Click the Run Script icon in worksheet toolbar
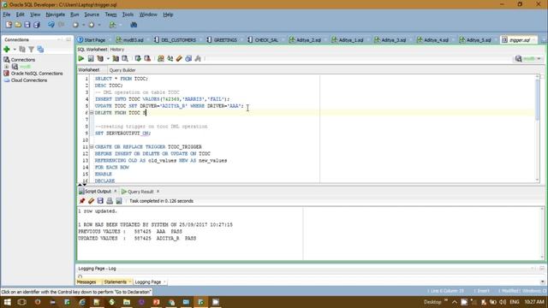This screenshot has height=308, width=548. pos(91,59)
